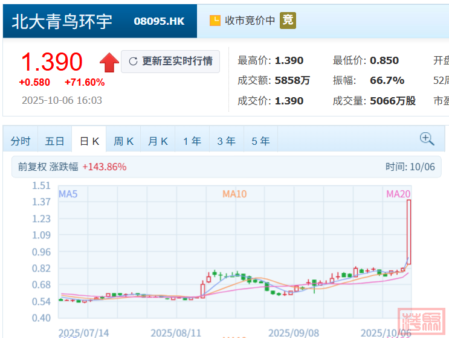The height and width of the screenshot is (338, 449).
Task: Toggle the MA10 line legend
Action: [x=234, y=194]
